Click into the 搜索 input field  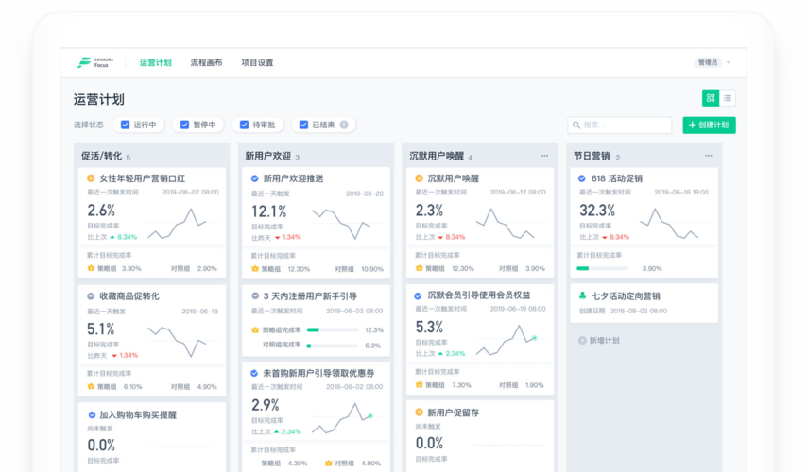tap(620, 125)
